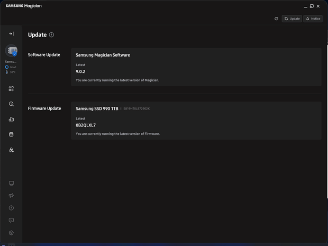Viewport: 328px width, 246px height.
Task: Open the feedback chat bubble icon
Action: (11, 220)
